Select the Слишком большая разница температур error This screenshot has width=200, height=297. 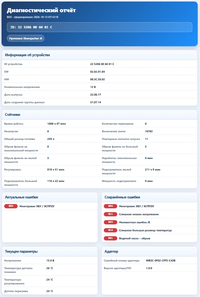tap(145, 230)
